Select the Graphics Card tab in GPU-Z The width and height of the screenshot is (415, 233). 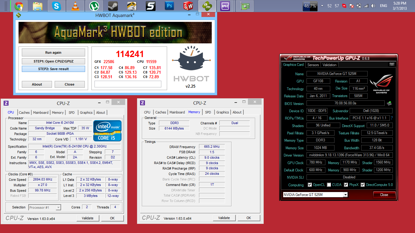tap(293, 65)
